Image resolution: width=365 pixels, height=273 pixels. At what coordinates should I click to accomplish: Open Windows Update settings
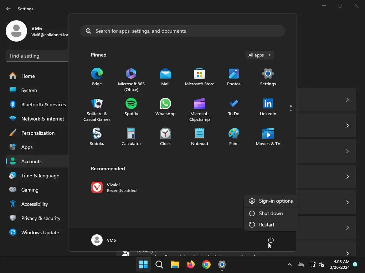(37, 232)
